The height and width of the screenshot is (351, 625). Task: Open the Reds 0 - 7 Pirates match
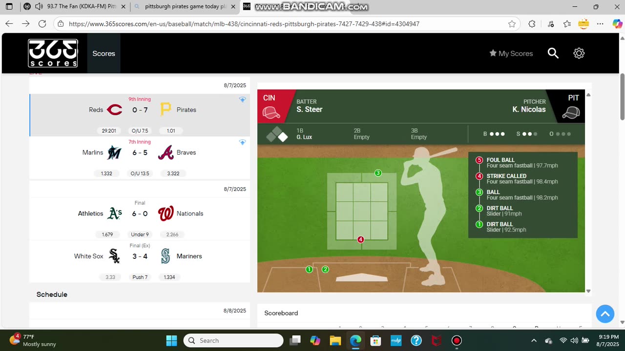(x=140, y=115)
